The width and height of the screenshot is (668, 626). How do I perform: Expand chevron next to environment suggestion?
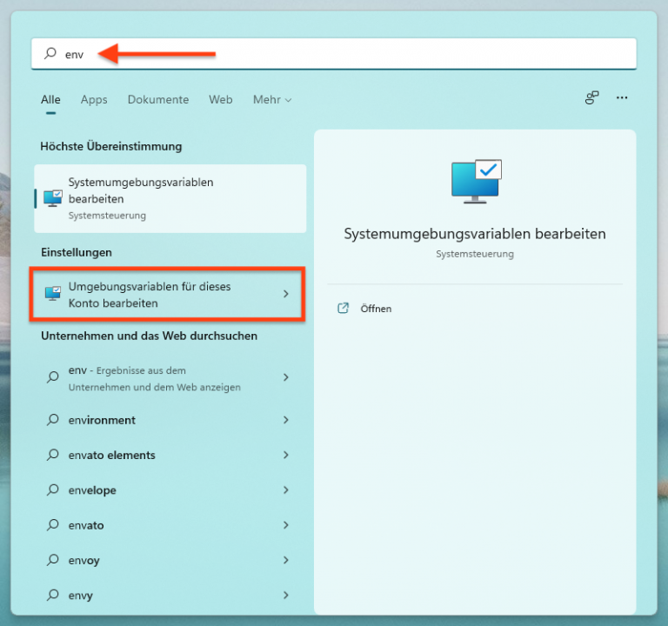286,420
